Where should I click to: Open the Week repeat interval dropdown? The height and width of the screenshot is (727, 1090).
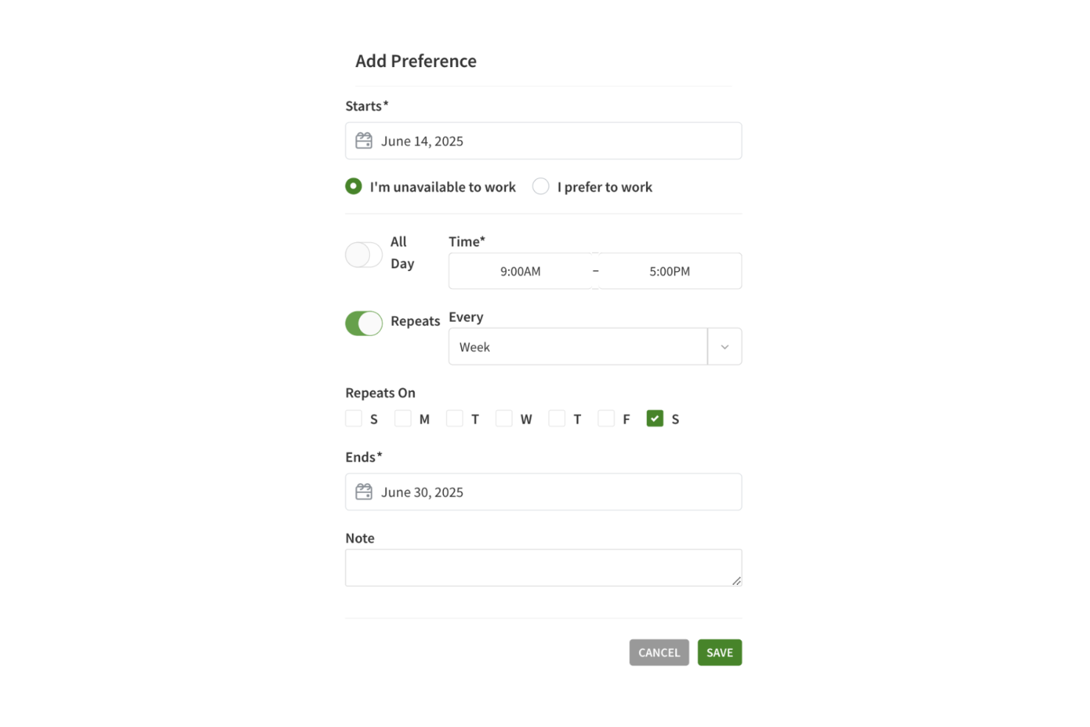tap(578, 346)
